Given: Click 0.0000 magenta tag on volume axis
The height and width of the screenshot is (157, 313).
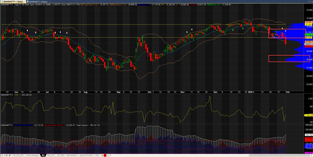Looking at the screenshot, I should pos(308,153).
